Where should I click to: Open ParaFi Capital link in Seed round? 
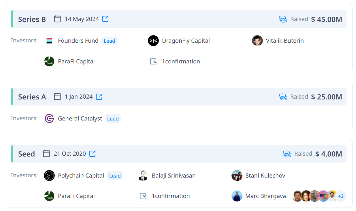76,196
